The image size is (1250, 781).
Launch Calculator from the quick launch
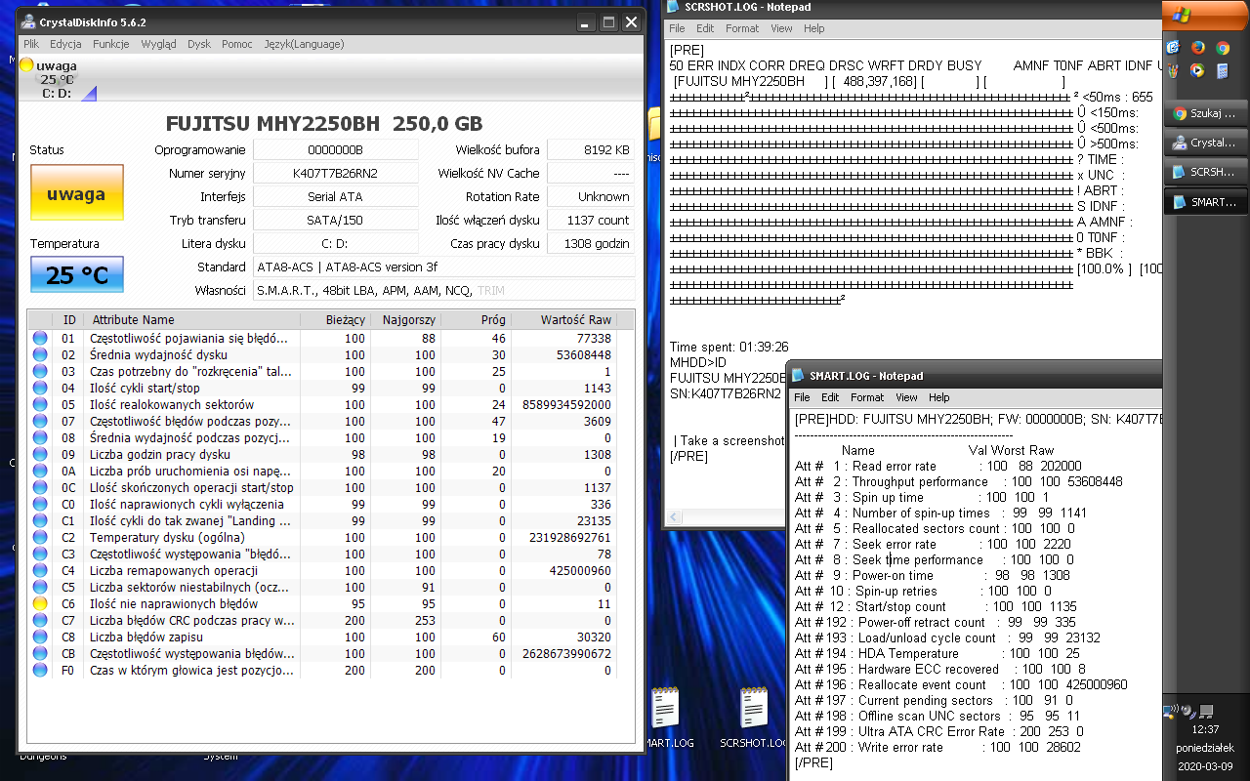click(1222, 70)
